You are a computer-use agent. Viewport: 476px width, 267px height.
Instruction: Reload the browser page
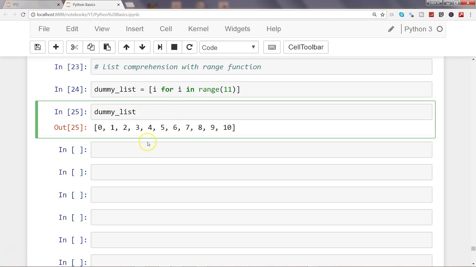tap(23, 14)
